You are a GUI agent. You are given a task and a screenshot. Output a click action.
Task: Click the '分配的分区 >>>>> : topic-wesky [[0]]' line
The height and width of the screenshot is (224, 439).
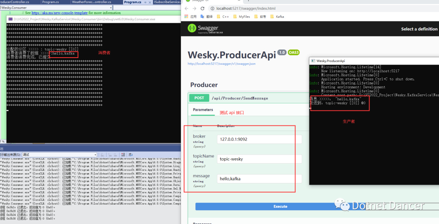tap(43, 49)
